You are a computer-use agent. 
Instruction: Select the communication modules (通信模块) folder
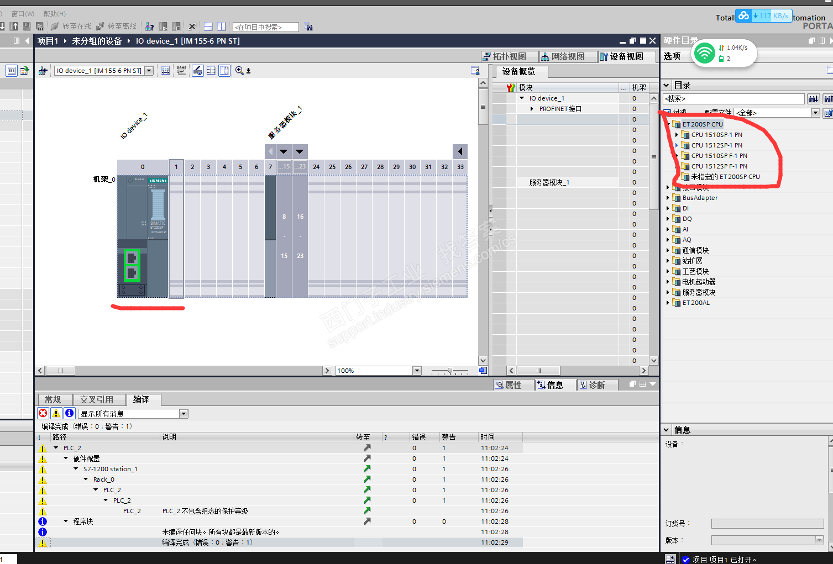pyautogui.click(x=695, y=250)
